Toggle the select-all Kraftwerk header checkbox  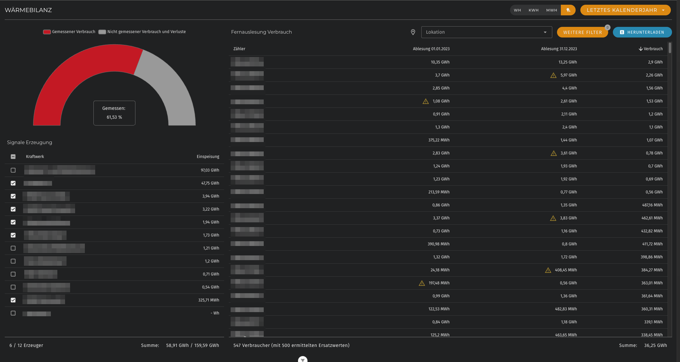tap(13, 156)
